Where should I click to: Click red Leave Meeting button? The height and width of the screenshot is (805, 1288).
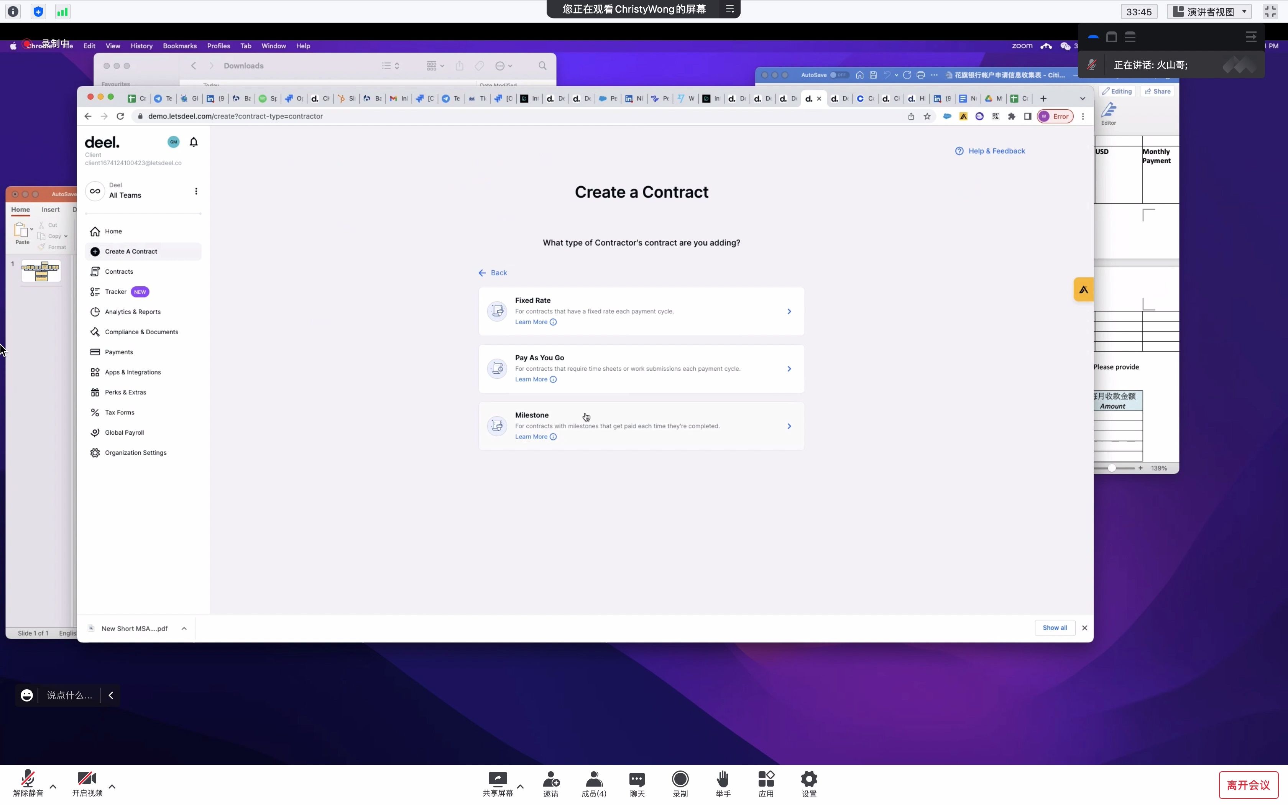click(x=1248, y=785)
